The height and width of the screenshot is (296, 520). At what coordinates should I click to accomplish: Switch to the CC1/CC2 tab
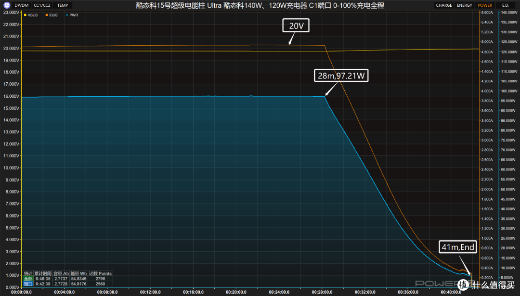(42, 5)
